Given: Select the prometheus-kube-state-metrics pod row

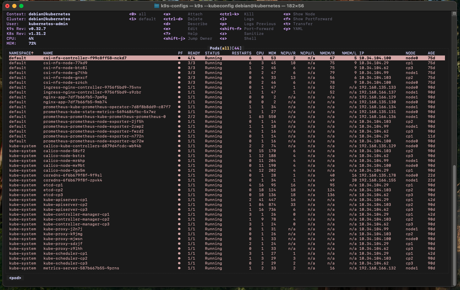Looking at the screenshot, I should pyautogui.click(x=100, y=112).
